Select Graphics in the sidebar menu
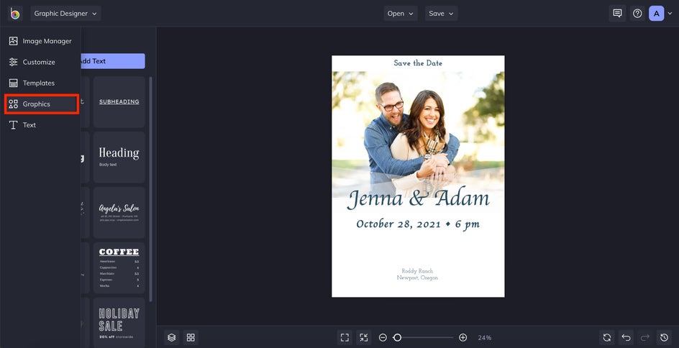Viewport: 679px width, 348px height. pos(41,104)
